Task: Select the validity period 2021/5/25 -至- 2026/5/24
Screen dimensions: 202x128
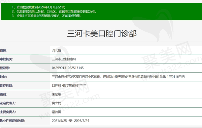Action: click(70, 121)
